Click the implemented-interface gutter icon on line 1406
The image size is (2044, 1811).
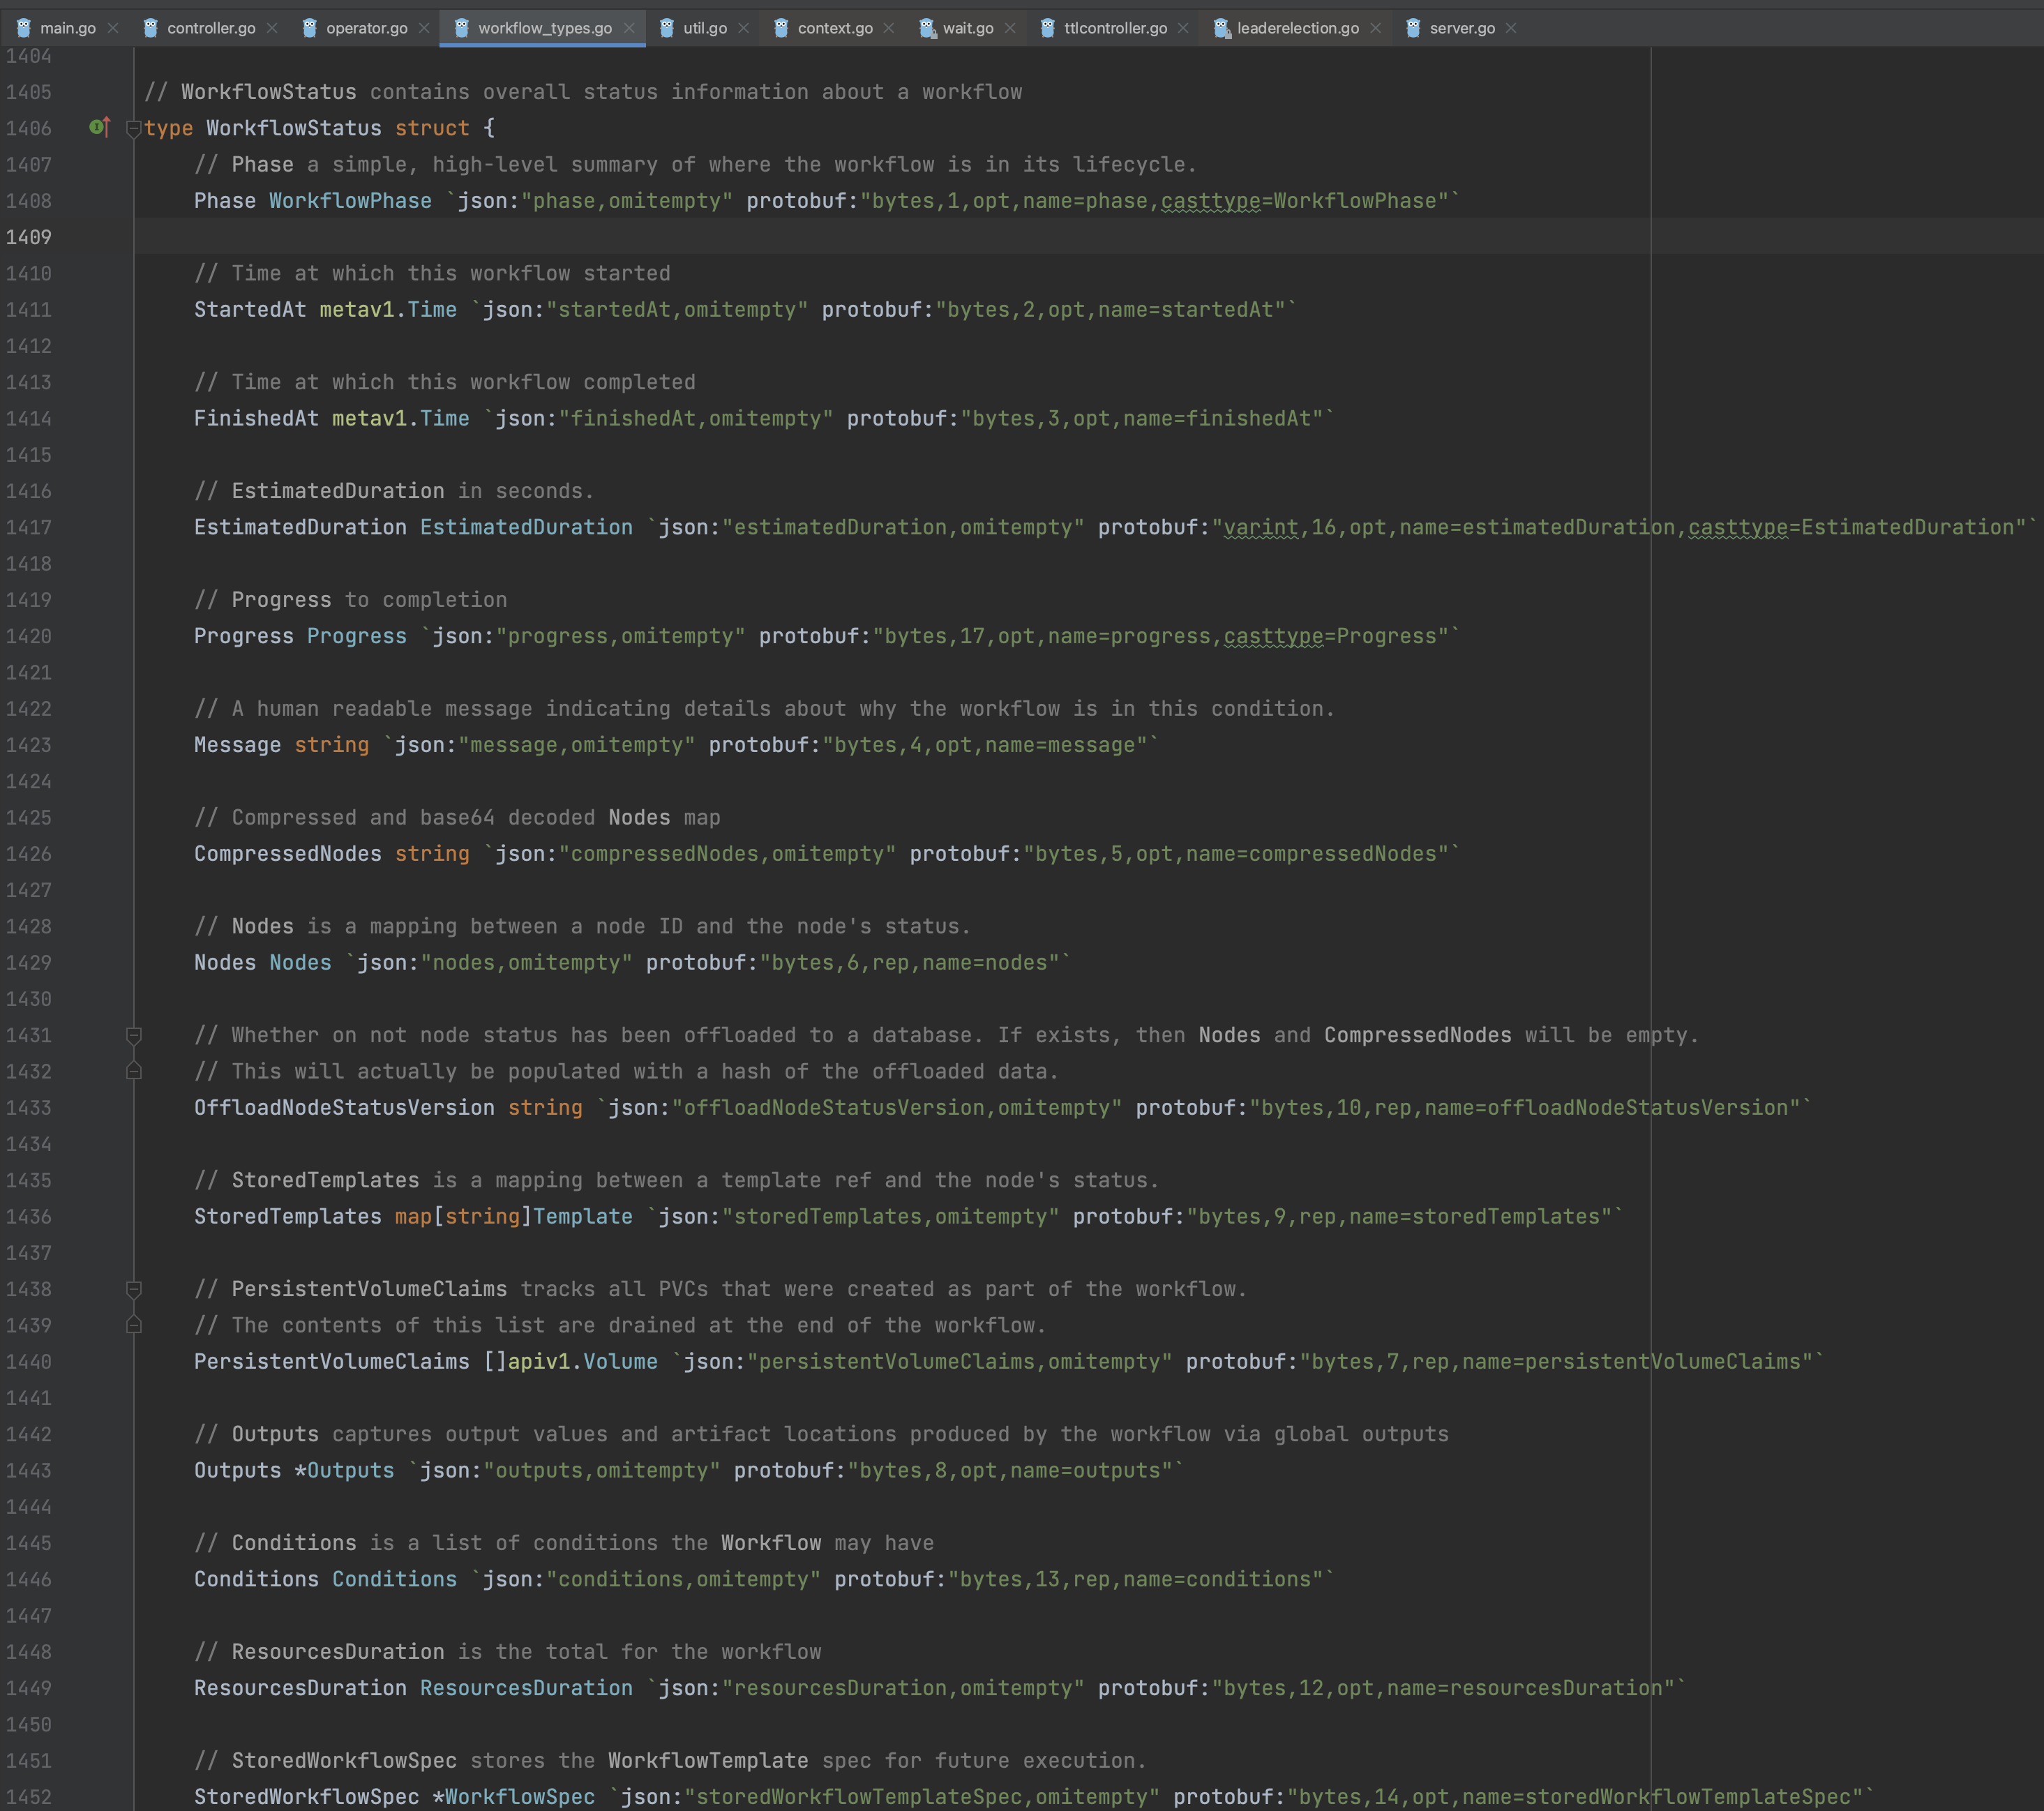point(99,127)
